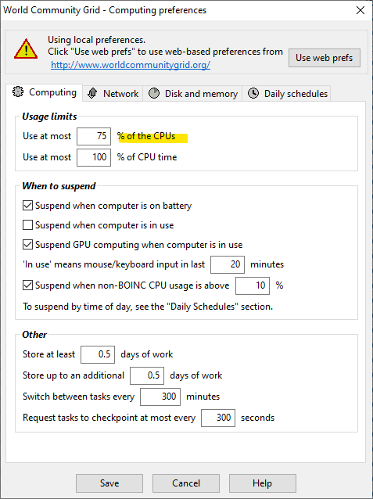
Task: Enable Suspend when computer is in use
Action: [27, 225]
